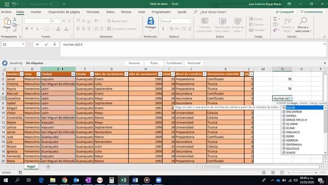The width and height of the screenshot is (328, 185).
Task: Click the Compartir button
Action: [x=285, y=12]
